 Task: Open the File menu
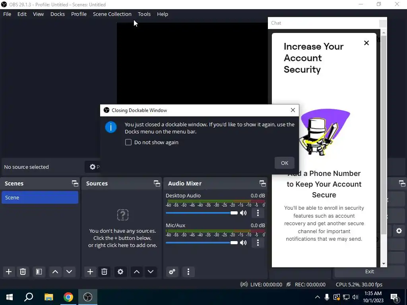pyautogui.click(x=7, y=14)
